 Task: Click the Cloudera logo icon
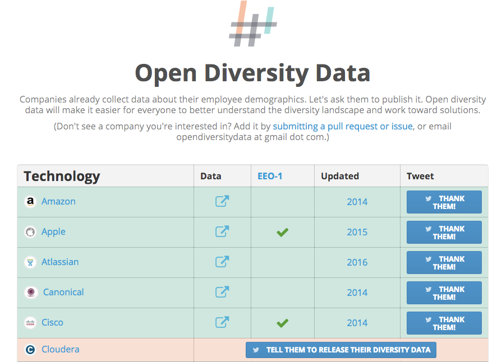[x=30, y=350]
